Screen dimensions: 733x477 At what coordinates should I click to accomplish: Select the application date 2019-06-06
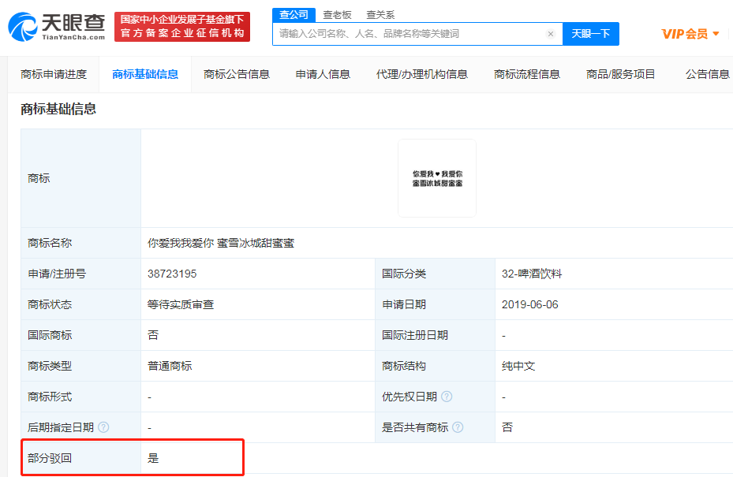[x=529, y=304]
